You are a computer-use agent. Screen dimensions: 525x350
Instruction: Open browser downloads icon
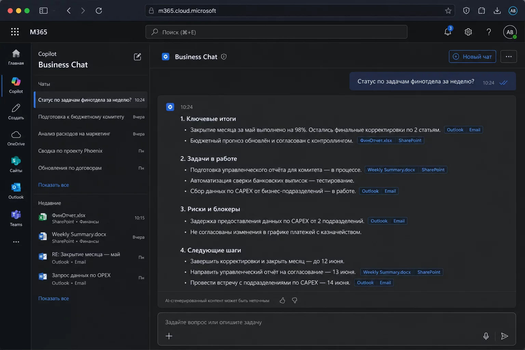click(497, 11)
